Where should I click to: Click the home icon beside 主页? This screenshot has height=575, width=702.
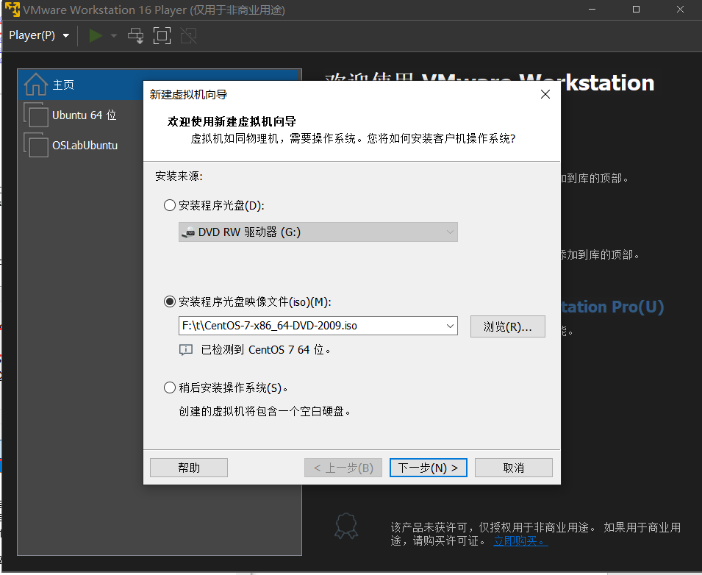tap(35, 84)
